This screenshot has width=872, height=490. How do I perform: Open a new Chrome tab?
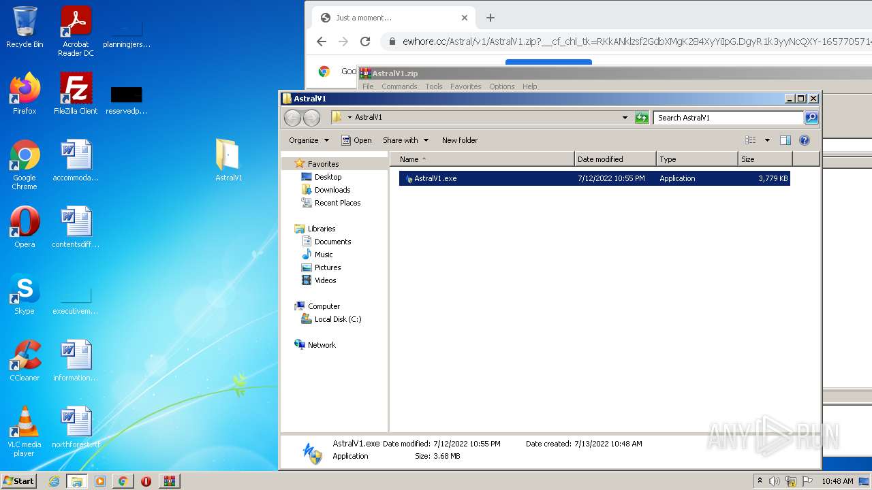490,18
